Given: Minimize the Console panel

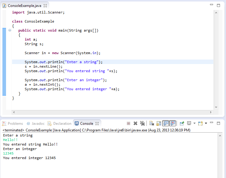Looking at the screenshot, I should (x=212, y=123).
